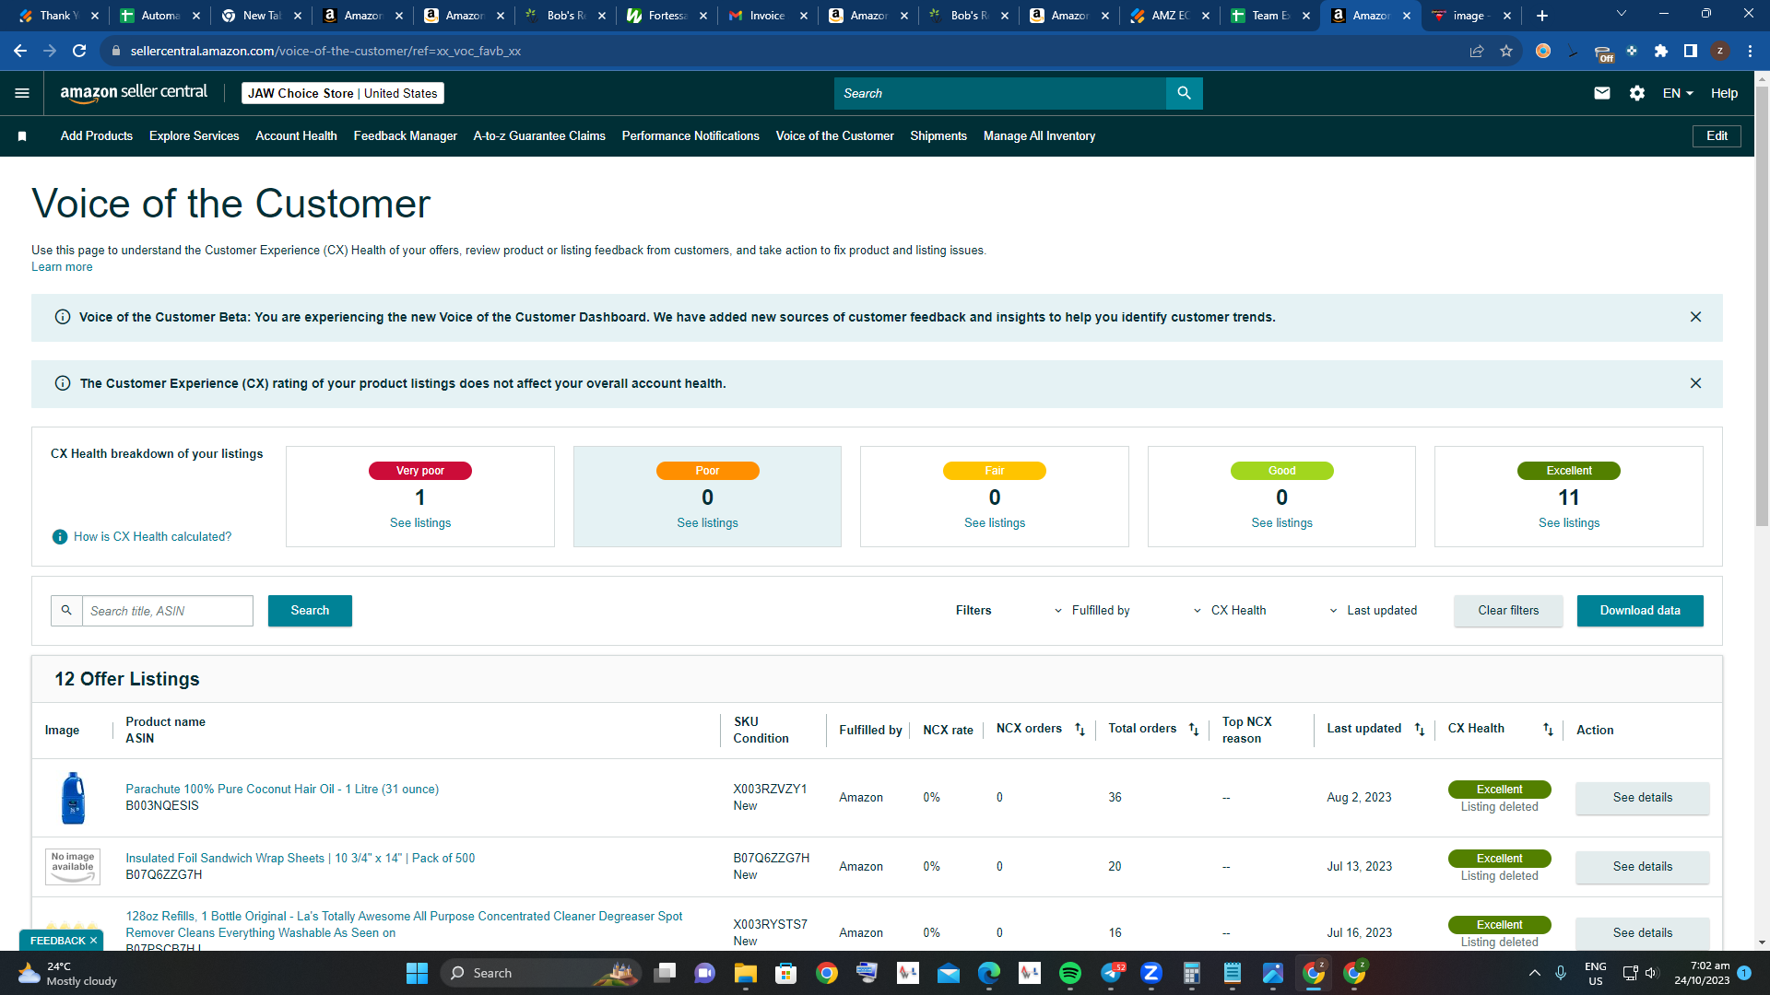
Task: Open the settings gear icon
Action: click(1637, 93)
